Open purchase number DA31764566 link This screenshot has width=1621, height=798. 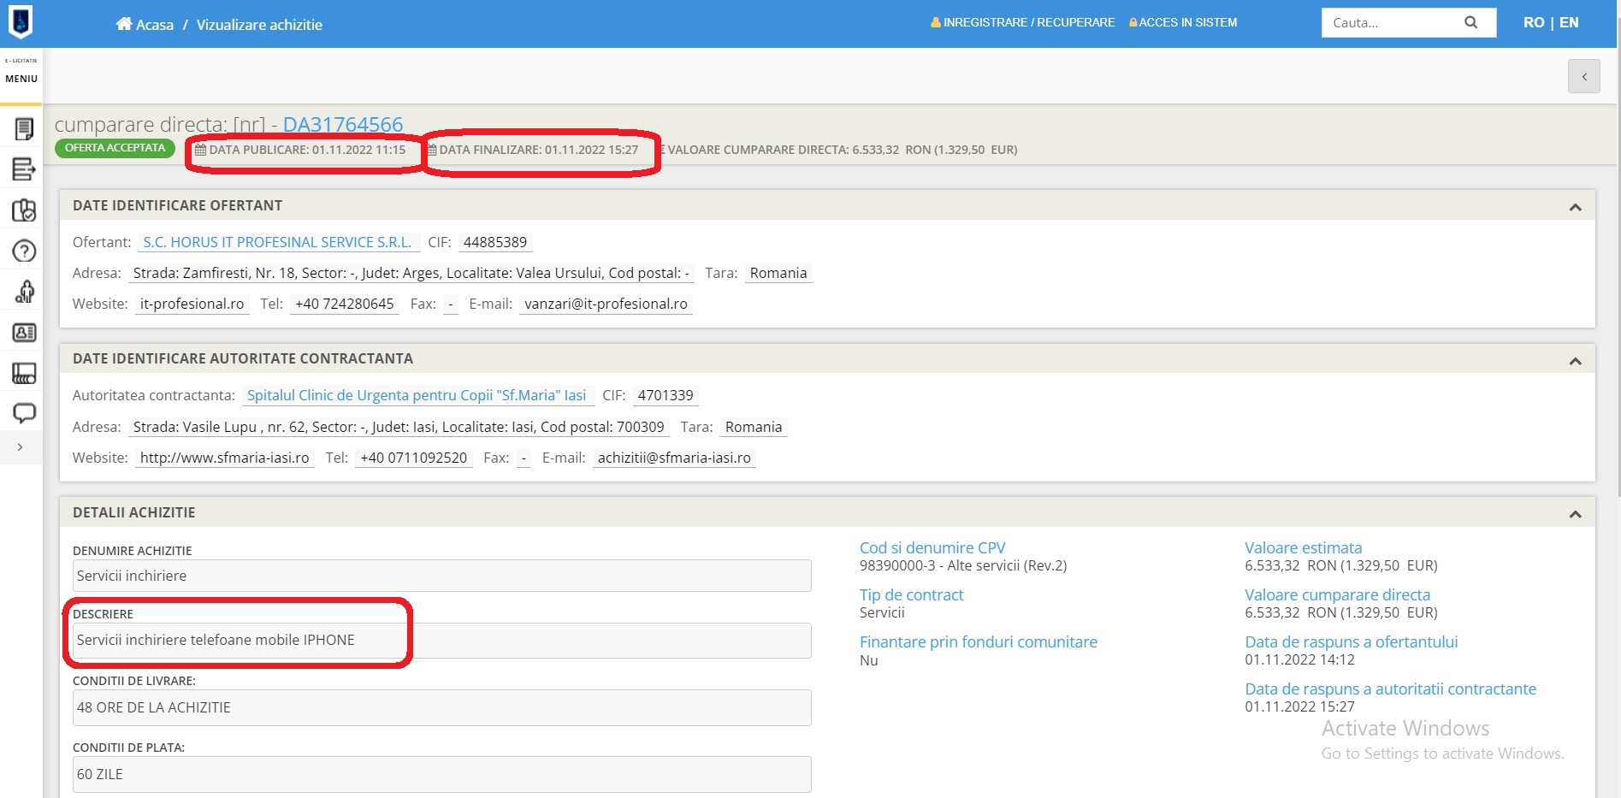343,124
